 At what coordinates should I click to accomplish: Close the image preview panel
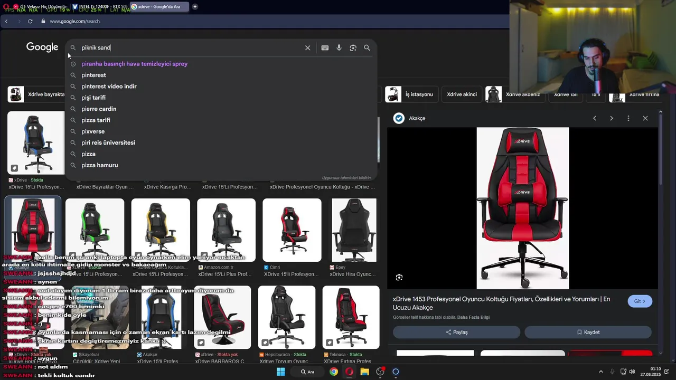[645, 118]
